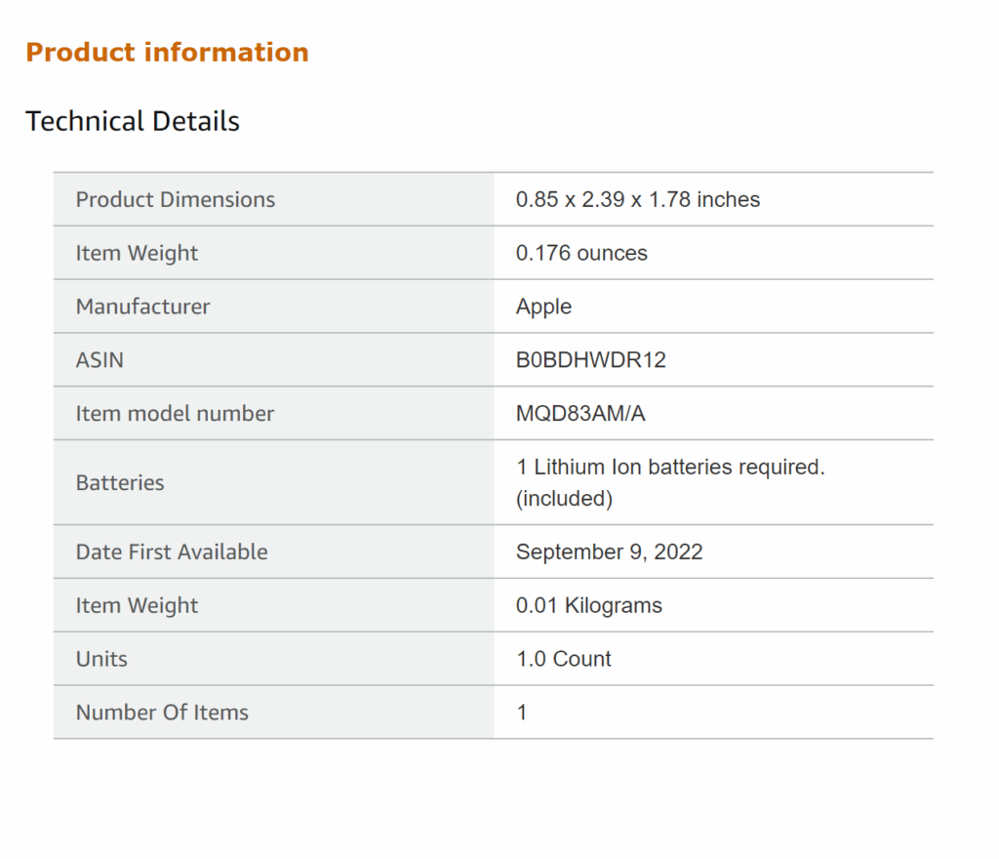Select the September 9, 2022 date
This screenshot has width=999, height=859.
609,552
